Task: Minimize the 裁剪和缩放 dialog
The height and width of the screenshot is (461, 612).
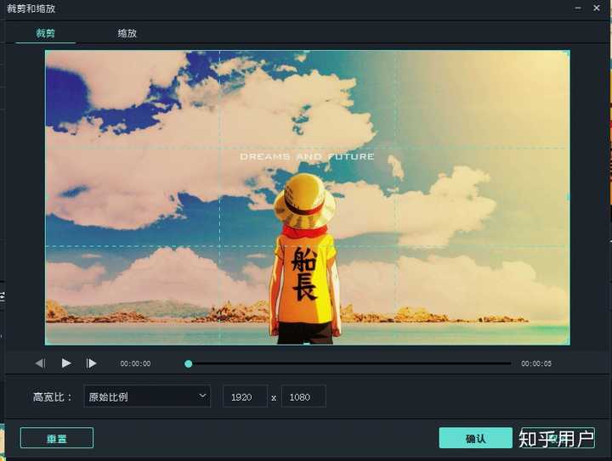Action: pyautogui.click(x=578, y=8)
